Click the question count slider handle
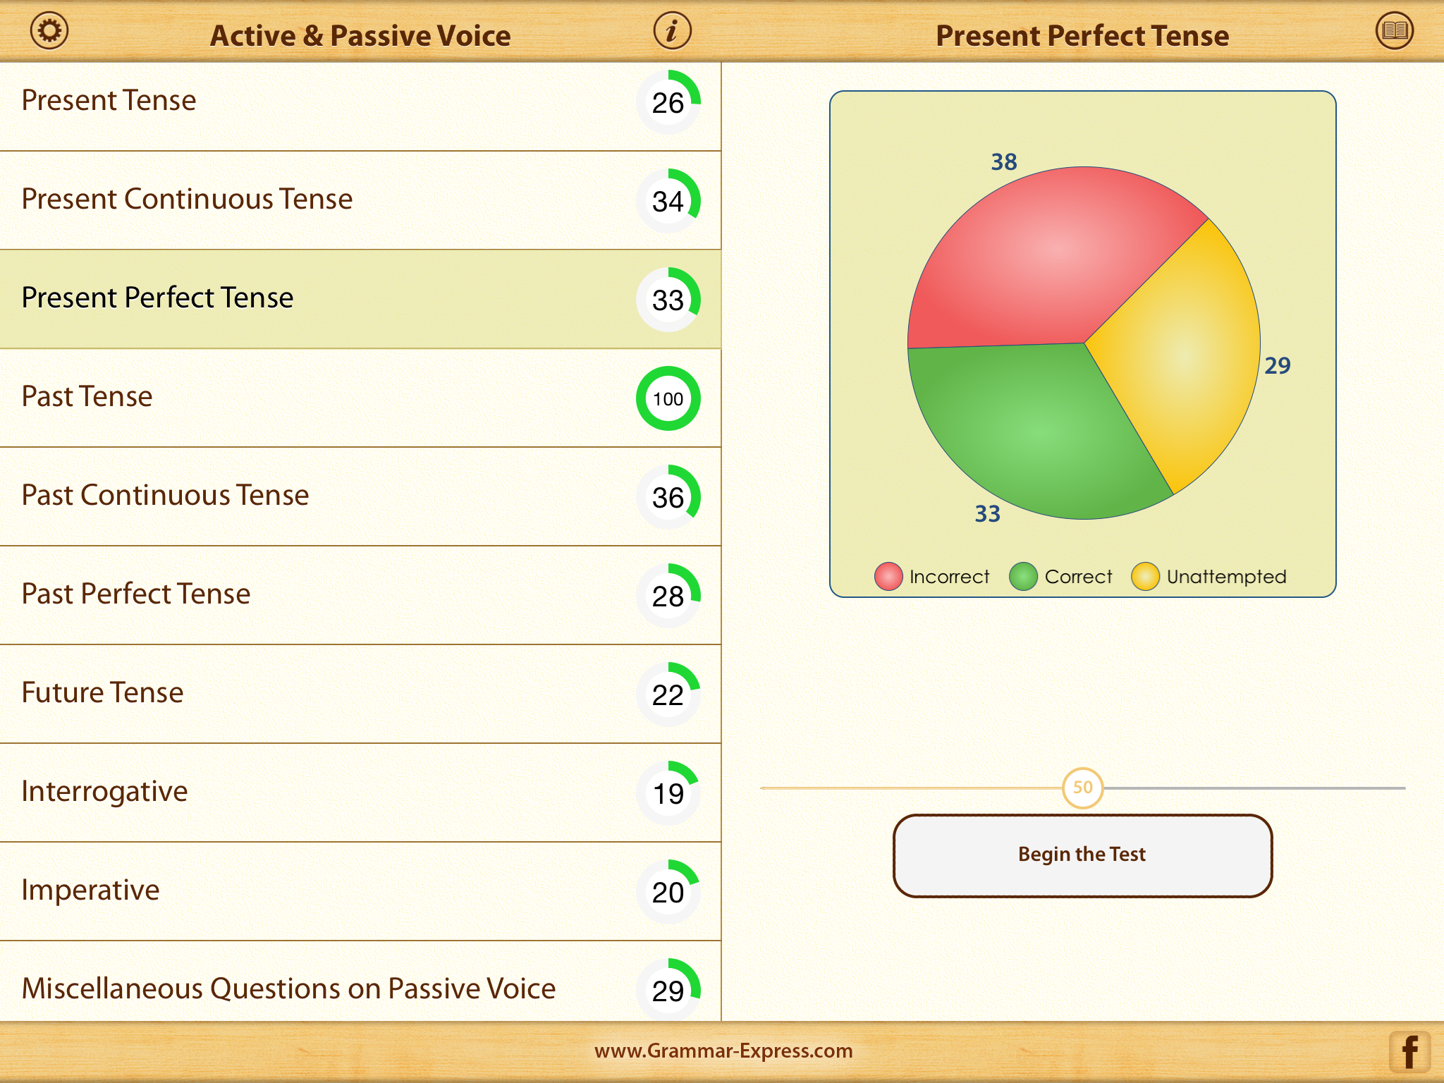This screenshot has height=1083, width=1444. 1082,788
